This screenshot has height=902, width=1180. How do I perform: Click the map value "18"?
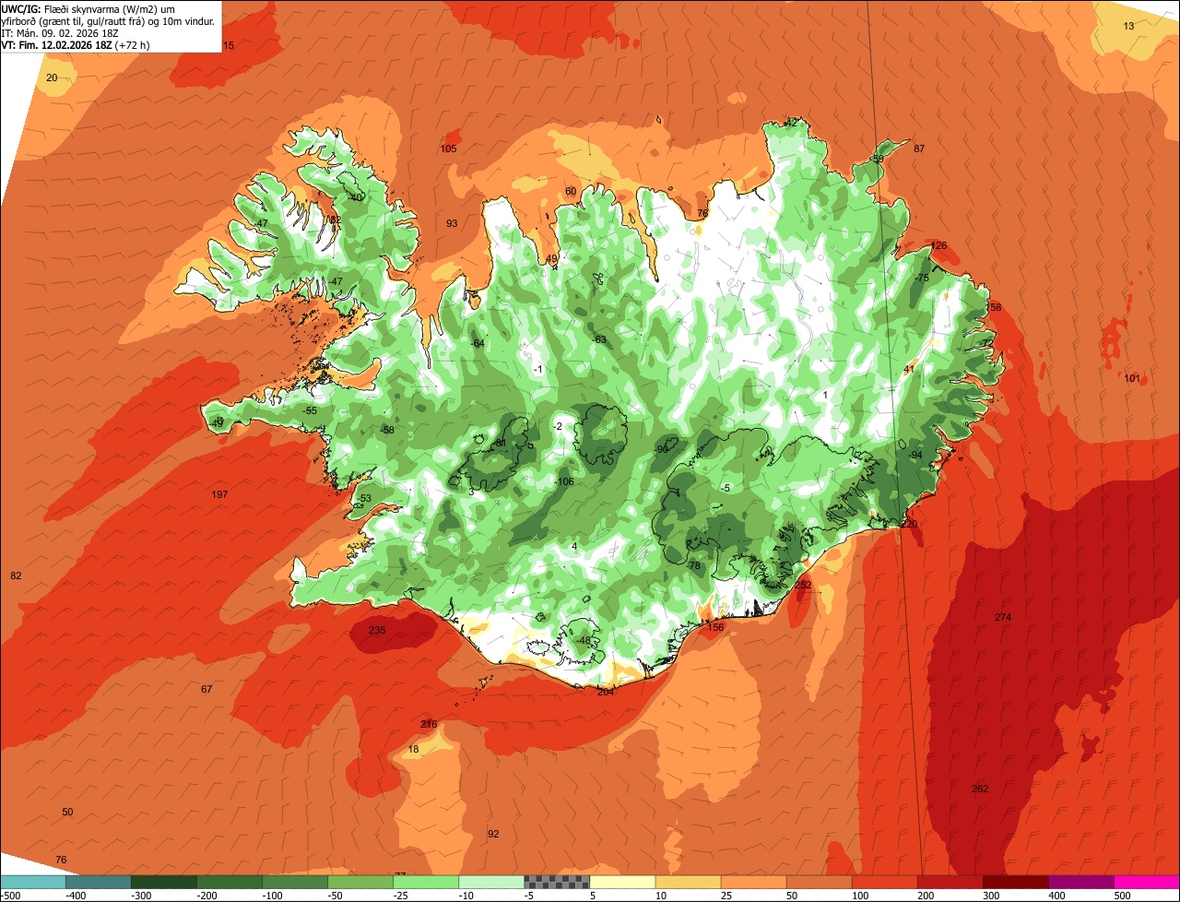coord(413,750)
